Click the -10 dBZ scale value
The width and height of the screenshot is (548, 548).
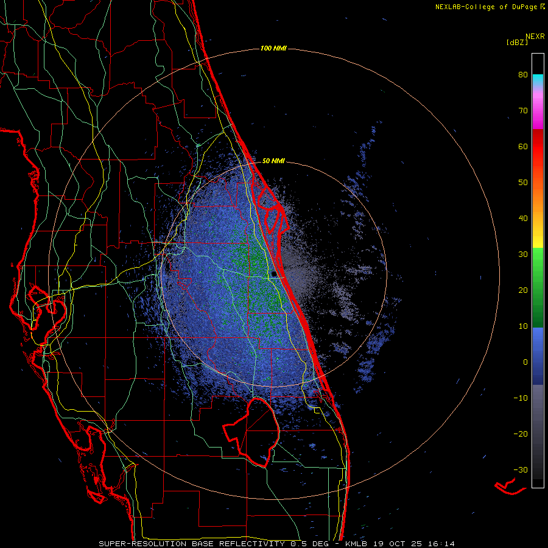tap(521, 398)
